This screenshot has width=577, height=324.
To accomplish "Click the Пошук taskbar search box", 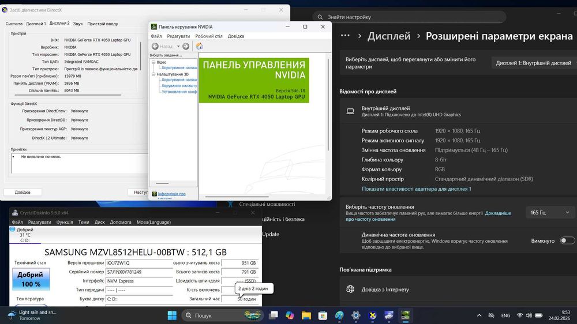I will (222, 315).
